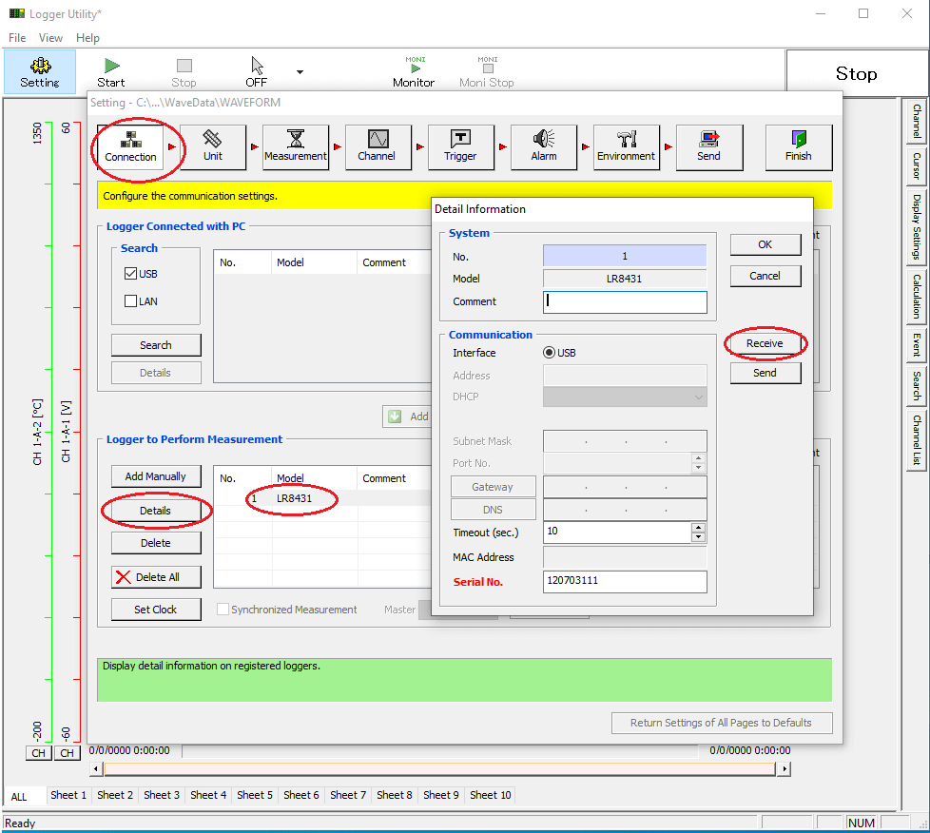
Task: Click inside the Comment input field
Action: [624, 302]
